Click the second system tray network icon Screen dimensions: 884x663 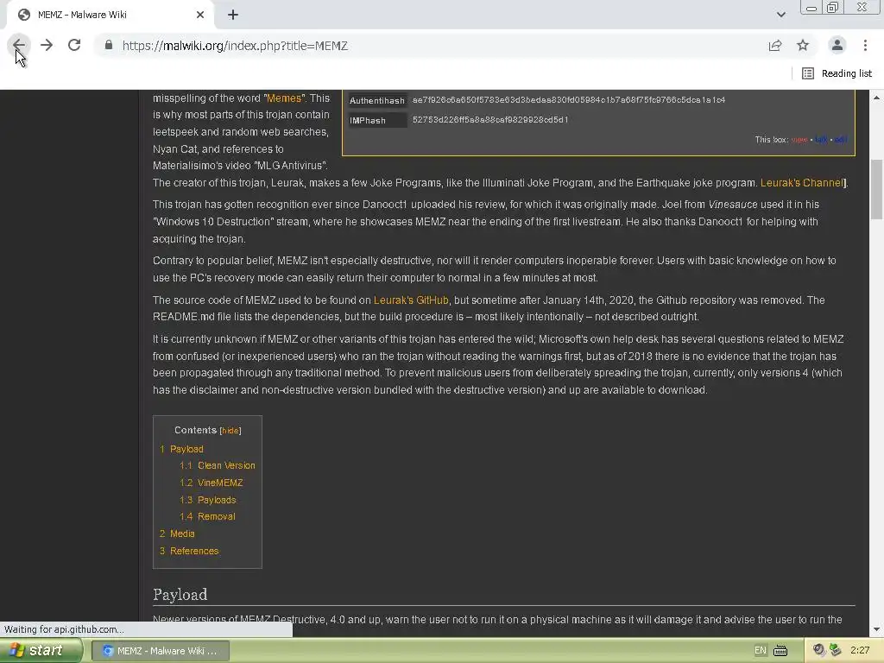[835, 650]
